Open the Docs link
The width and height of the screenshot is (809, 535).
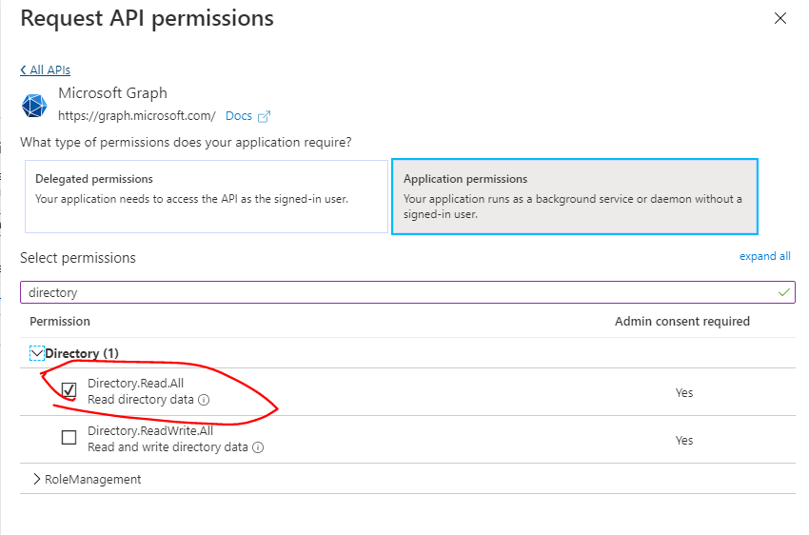pos(239,116)
